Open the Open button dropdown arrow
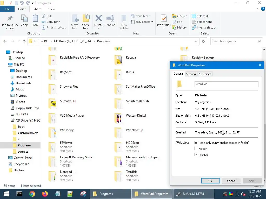 [x=187, y=16]
